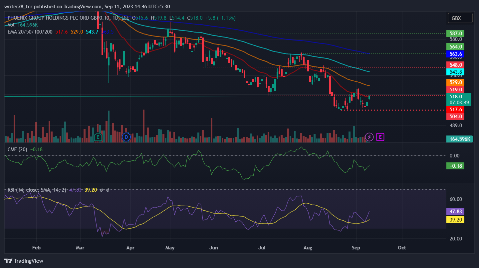
Task: Click the 517.6 red EMA price label
Action: (455, 109)
